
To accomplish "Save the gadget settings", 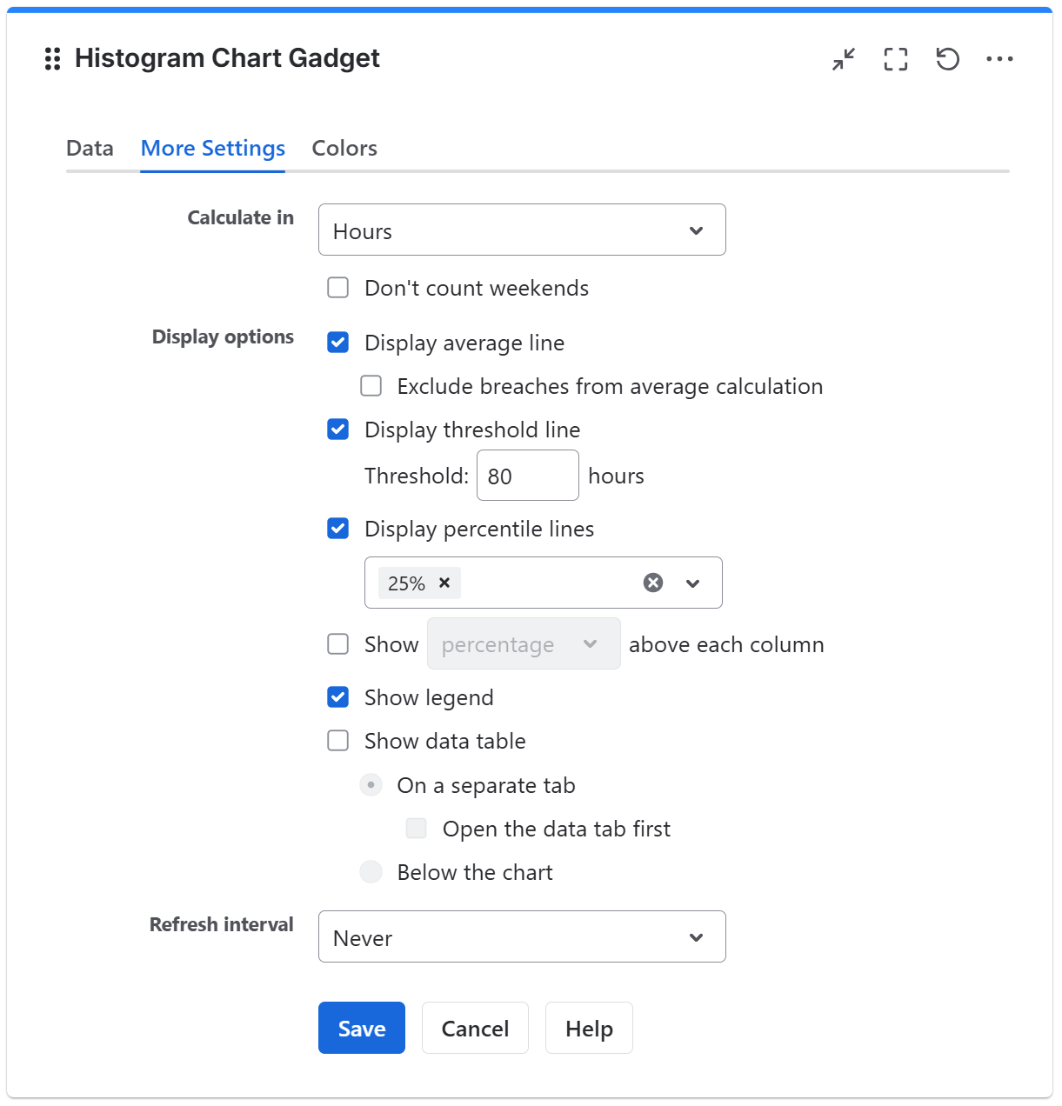I will (x=362, y=1028).
